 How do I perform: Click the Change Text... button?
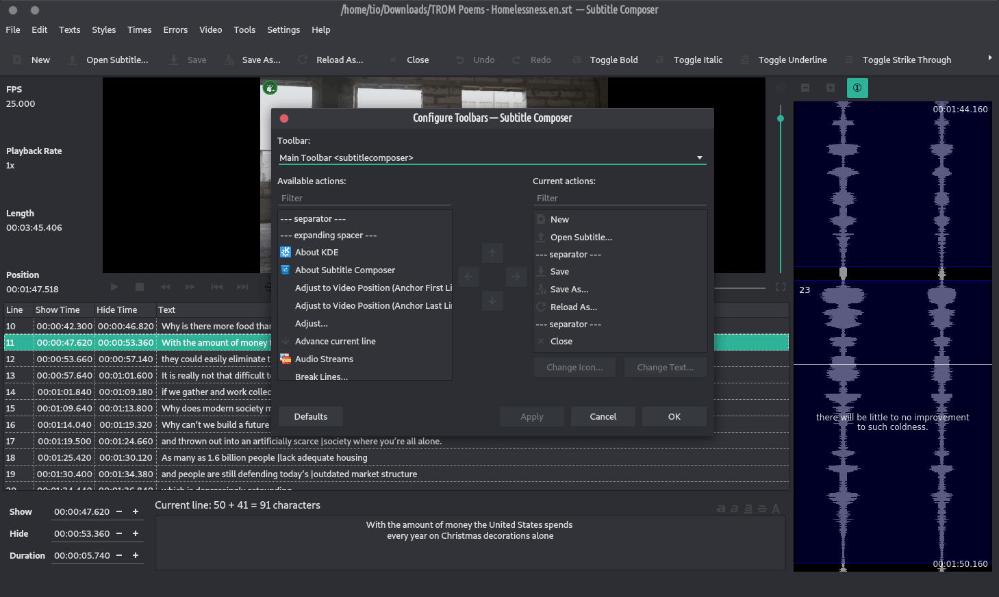tap(666, 367)
